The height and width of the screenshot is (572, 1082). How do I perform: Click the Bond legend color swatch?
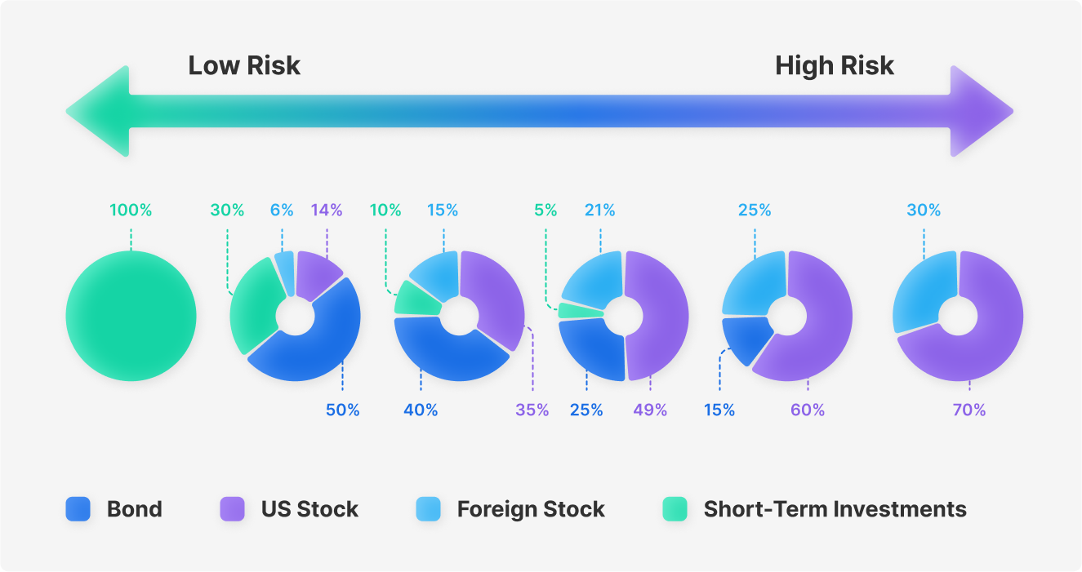click(x=78, y=509)
